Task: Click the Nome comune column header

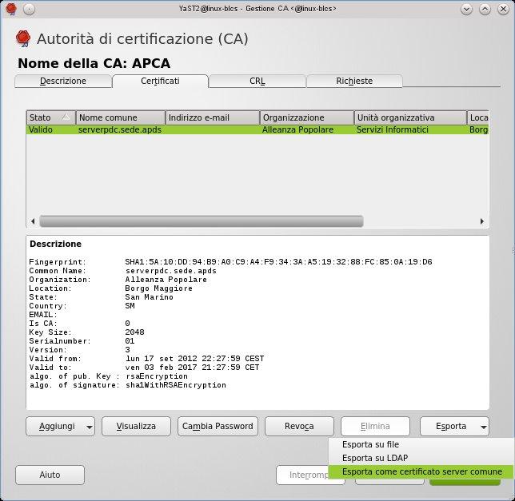Action: (121, 117)
